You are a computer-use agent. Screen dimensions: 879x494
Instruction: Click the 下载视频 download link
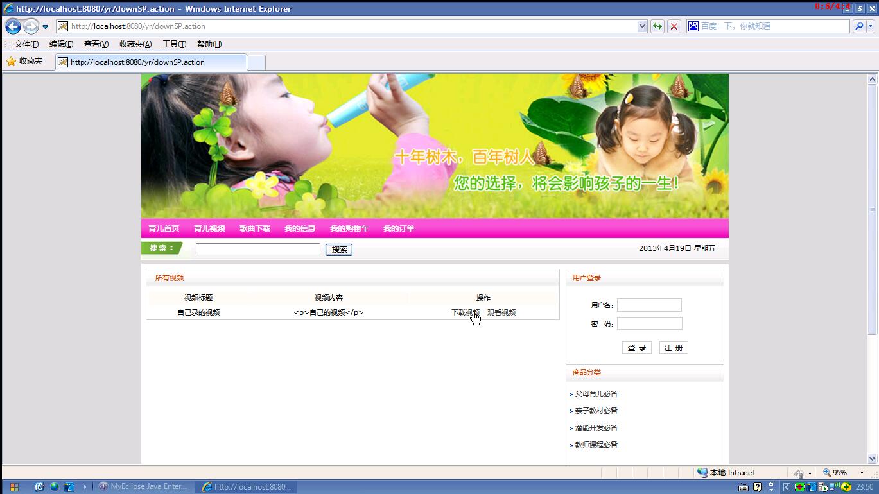coord(466,313)
